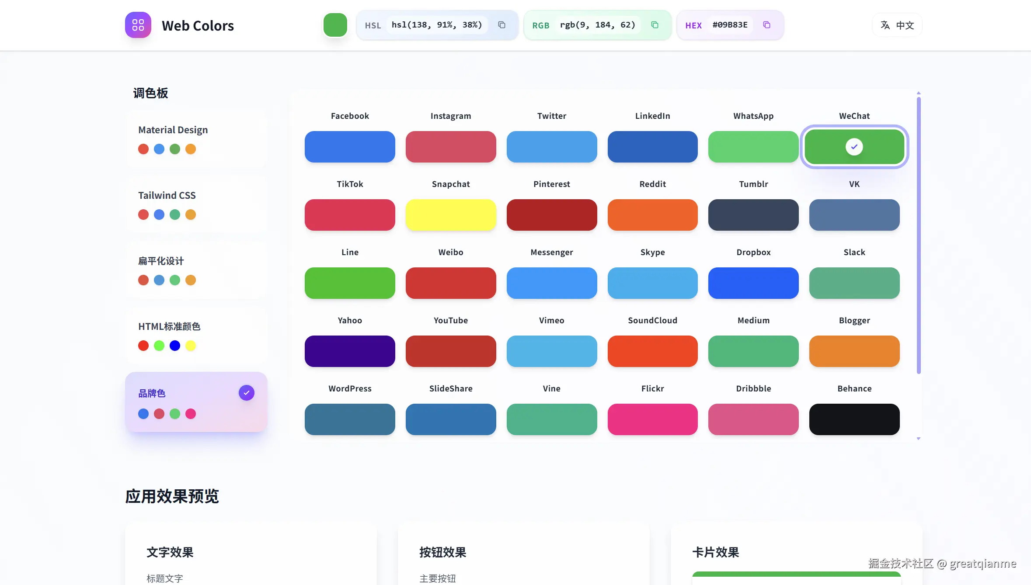The width and height of the screenshot is (1031, 585).
Task: Click the Web Colors grid logo
Action: (x=138, y=25)
